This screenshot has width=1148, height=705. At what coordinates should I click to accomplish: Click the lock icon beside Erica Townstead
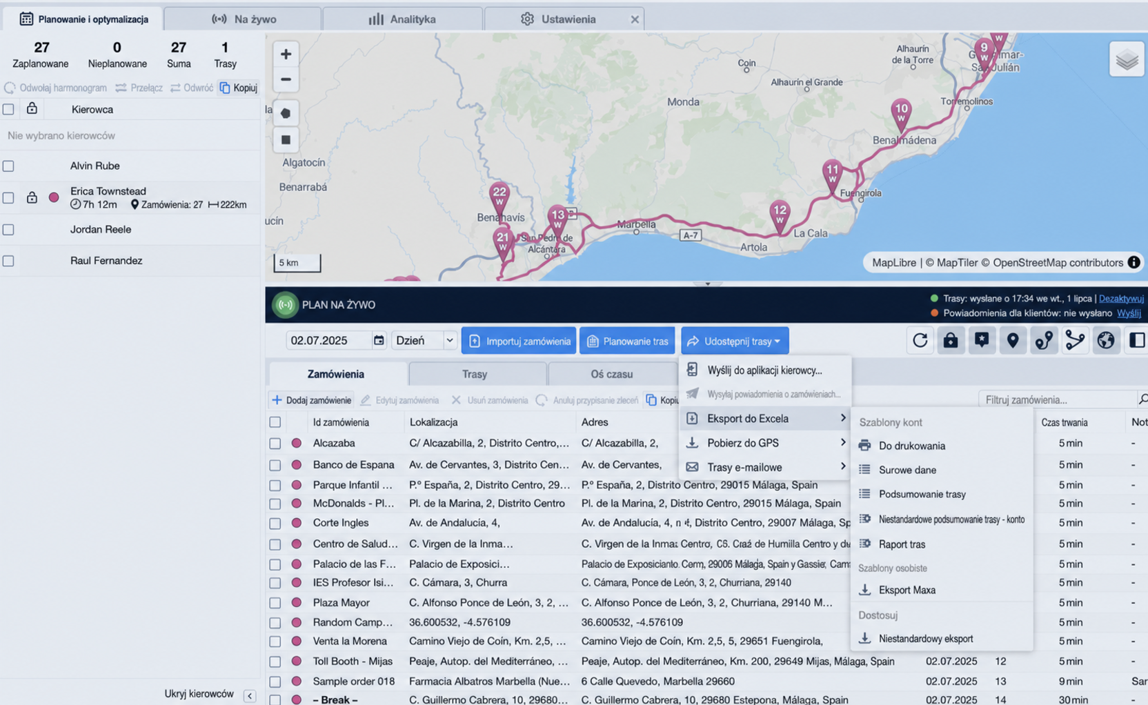coord(32,197)
